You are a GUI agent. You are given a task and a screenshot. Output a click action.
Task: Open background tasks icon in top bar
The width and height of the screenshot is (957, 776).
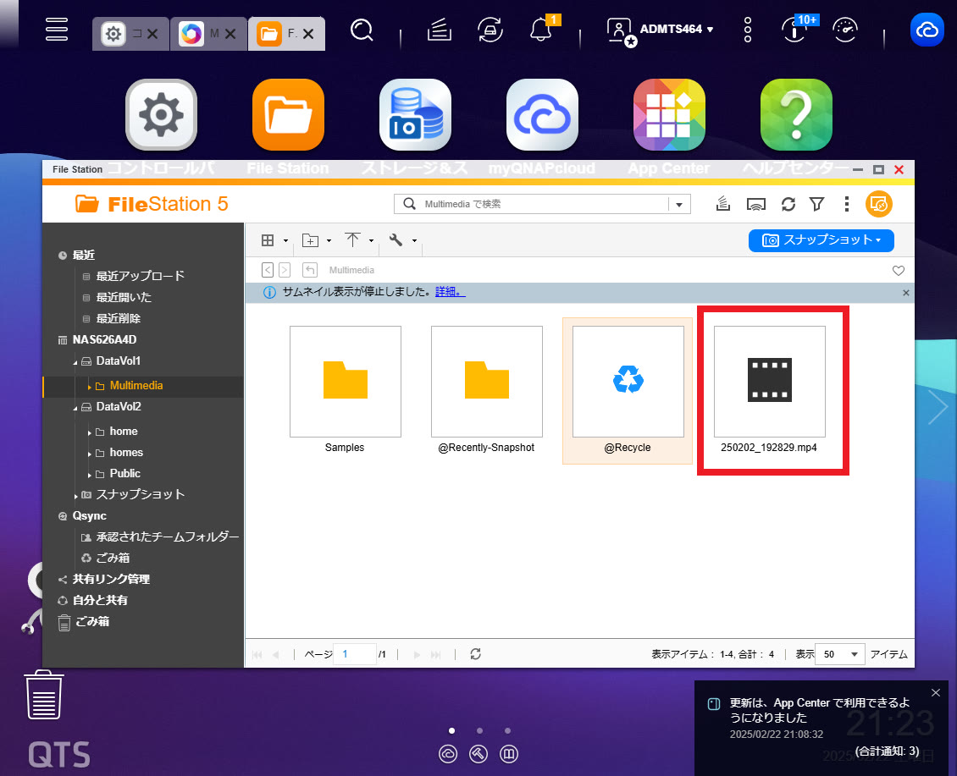coord(439,30)
